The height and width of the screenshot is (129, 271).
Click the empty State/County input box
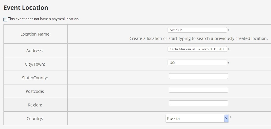[198, 76]
